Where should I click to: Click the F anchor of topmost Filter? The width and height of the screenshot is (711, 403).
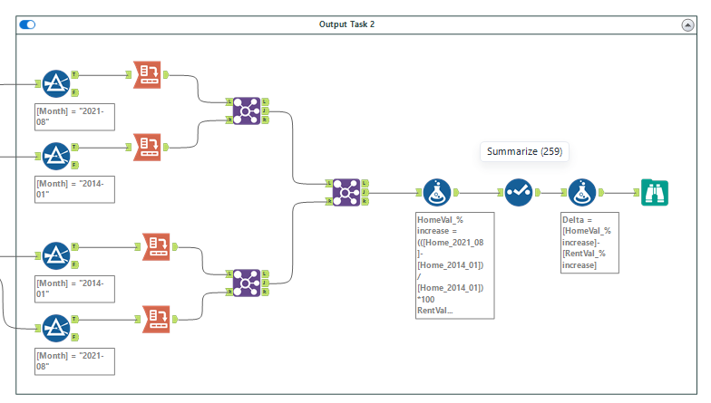[74, 92]
